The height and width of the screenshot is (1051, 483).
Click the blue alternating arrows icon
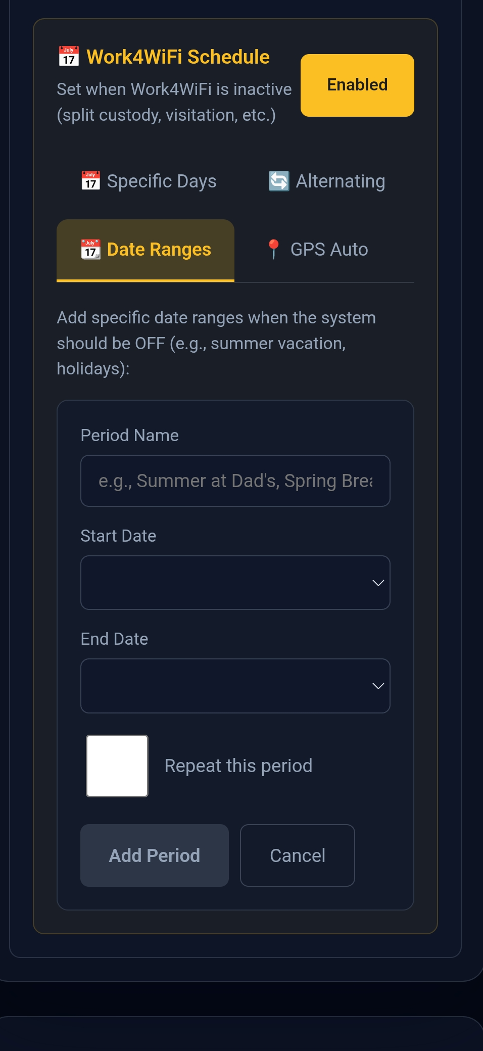click(x=278, y=180)
